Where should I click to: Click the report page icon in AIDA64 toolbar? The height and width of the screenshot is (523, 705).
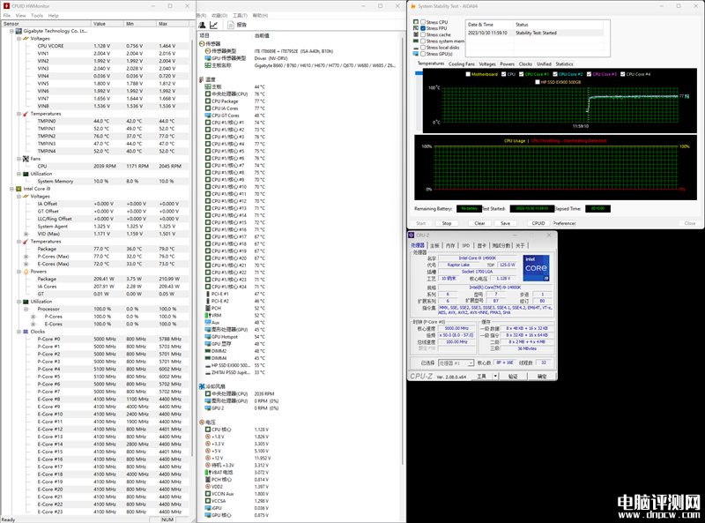pos(231,25)
